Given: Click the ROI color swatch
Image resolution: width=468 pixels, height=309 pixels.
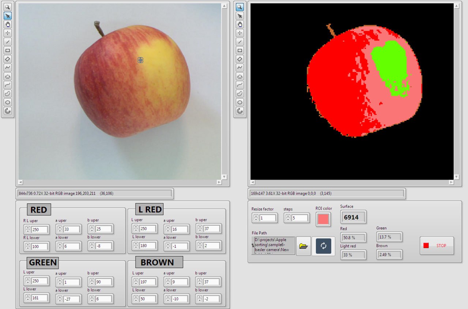Looking at the screenshot, I should coord(323,219).
